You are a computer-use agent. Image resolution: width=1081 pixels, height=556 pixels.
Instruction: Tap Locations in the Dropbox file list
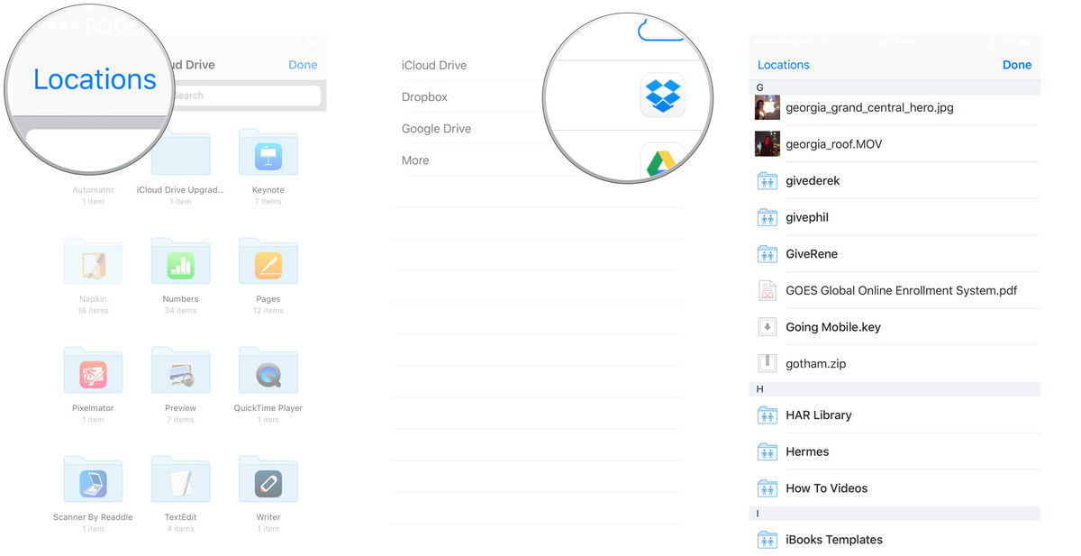(x=783, y=65)
